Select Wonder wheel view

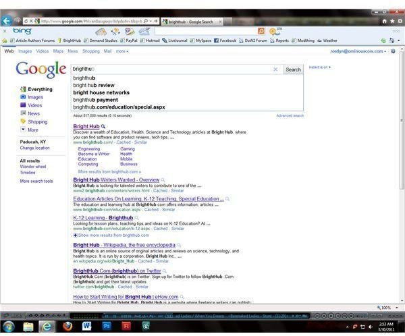pos(33,167)
